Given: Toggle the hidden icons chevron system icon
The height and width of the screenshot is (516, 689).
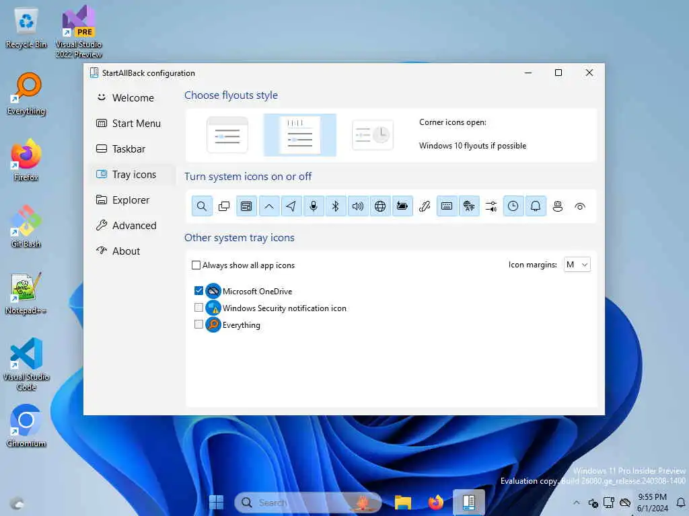Looking at the screenshot, I should pyautogui.click(x=269, y=206).
